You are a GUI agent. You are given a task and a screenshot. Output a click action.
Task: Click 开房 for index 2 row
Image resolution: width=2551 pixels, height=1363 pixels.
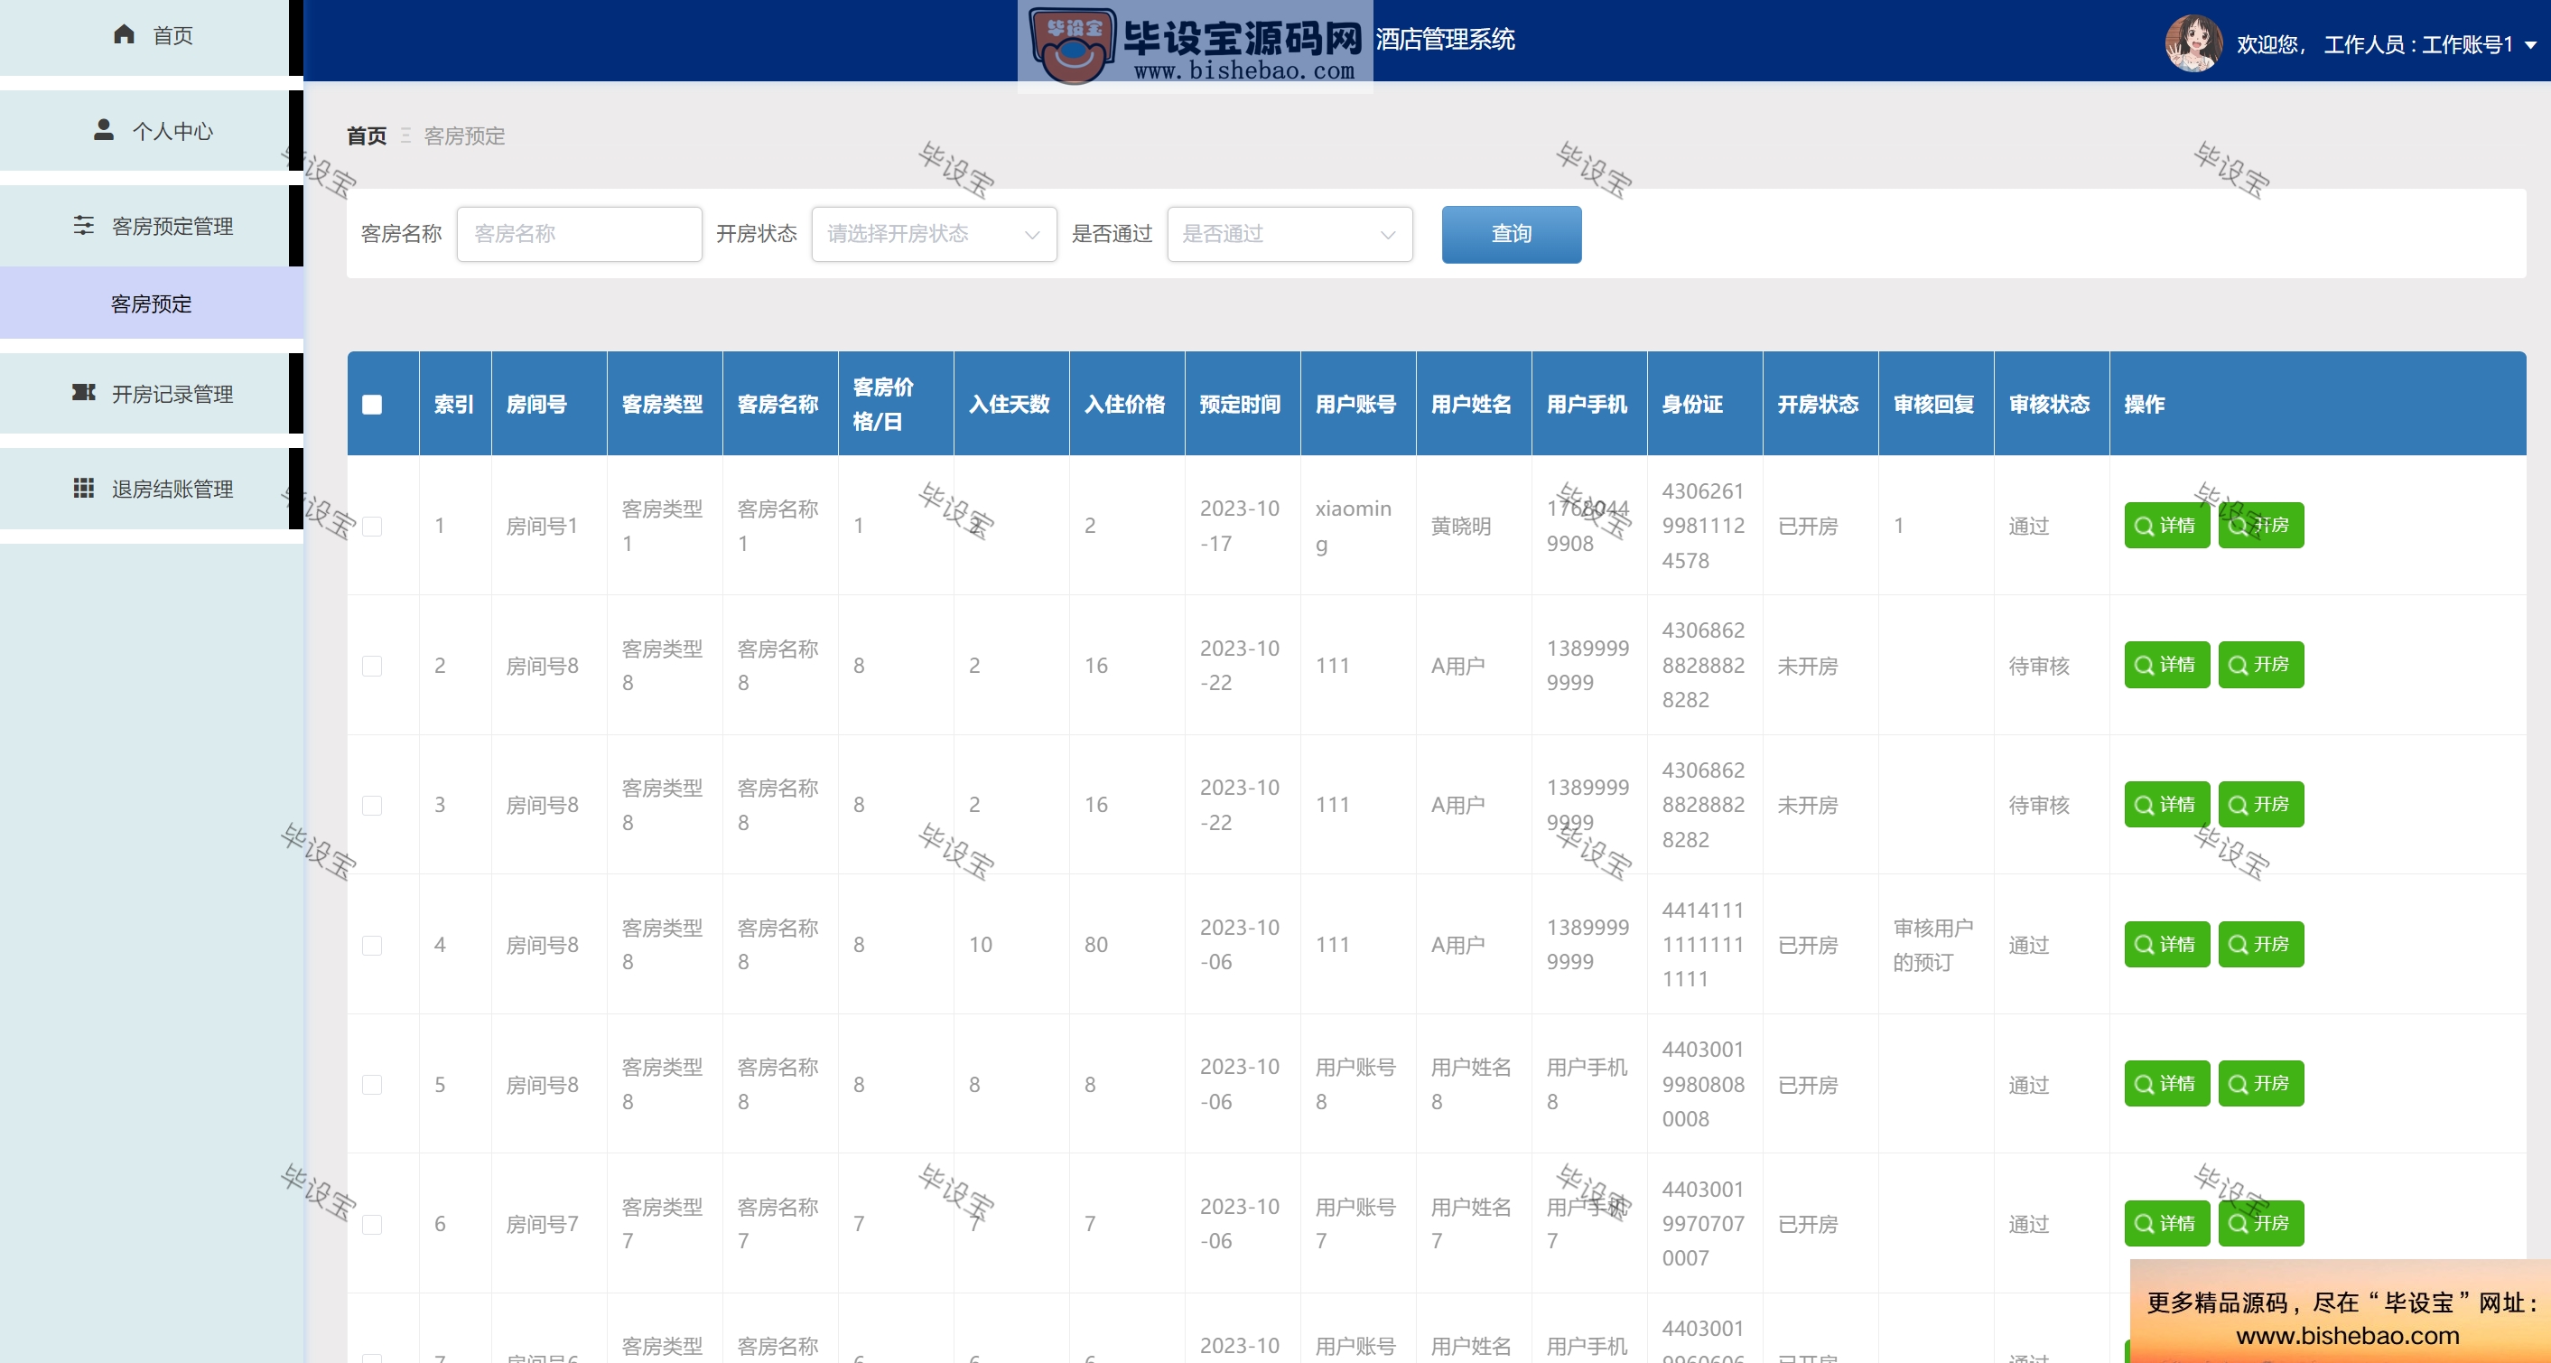pyautogui.click(x=2260, y=665)
